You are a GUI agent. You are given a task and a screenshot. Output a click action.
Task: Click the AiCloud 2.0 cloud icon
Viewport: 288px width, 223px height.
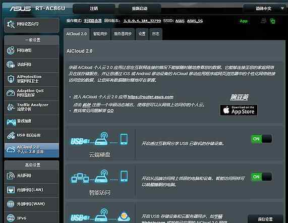tap(11, 149)
